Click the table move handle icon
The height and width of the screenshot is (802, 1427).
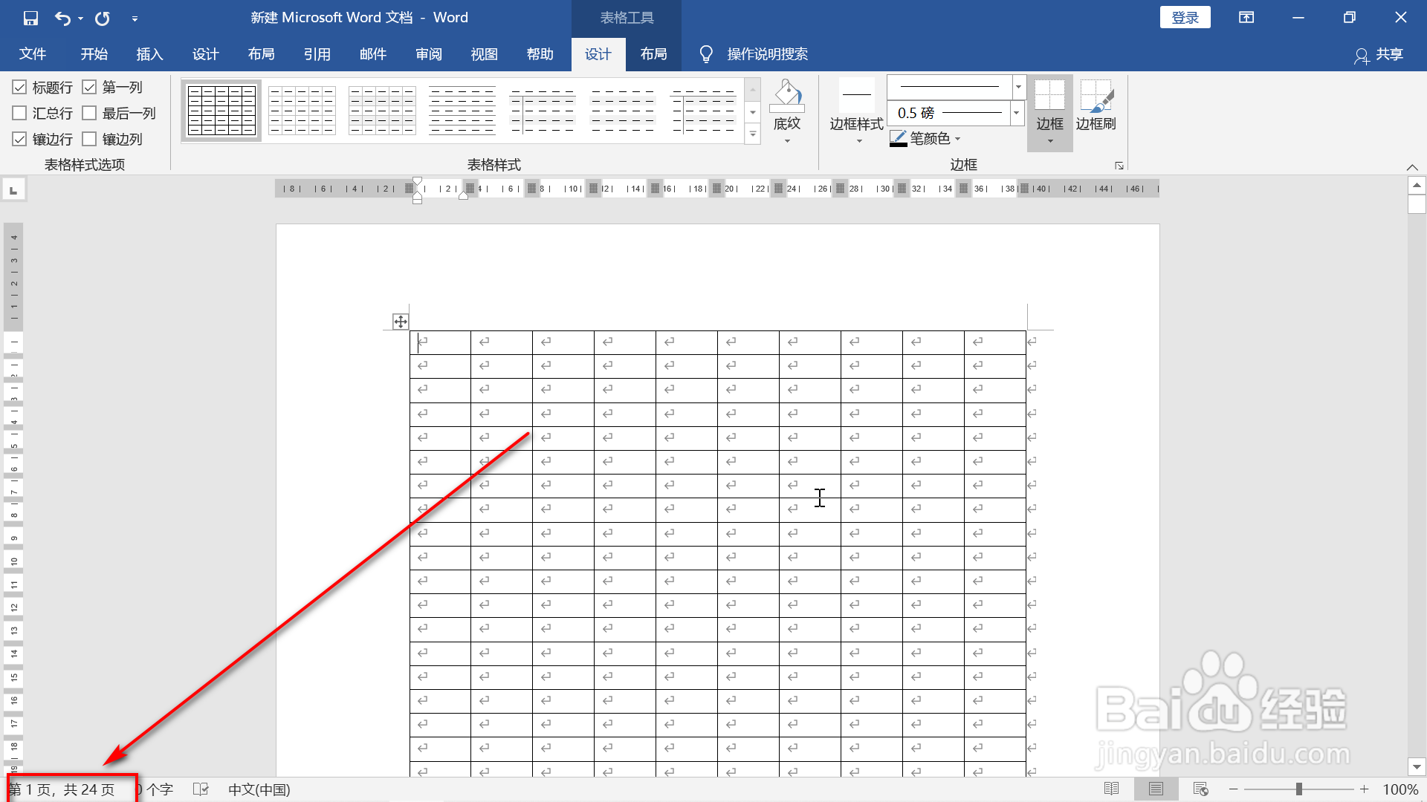click(x=400, y=322)
